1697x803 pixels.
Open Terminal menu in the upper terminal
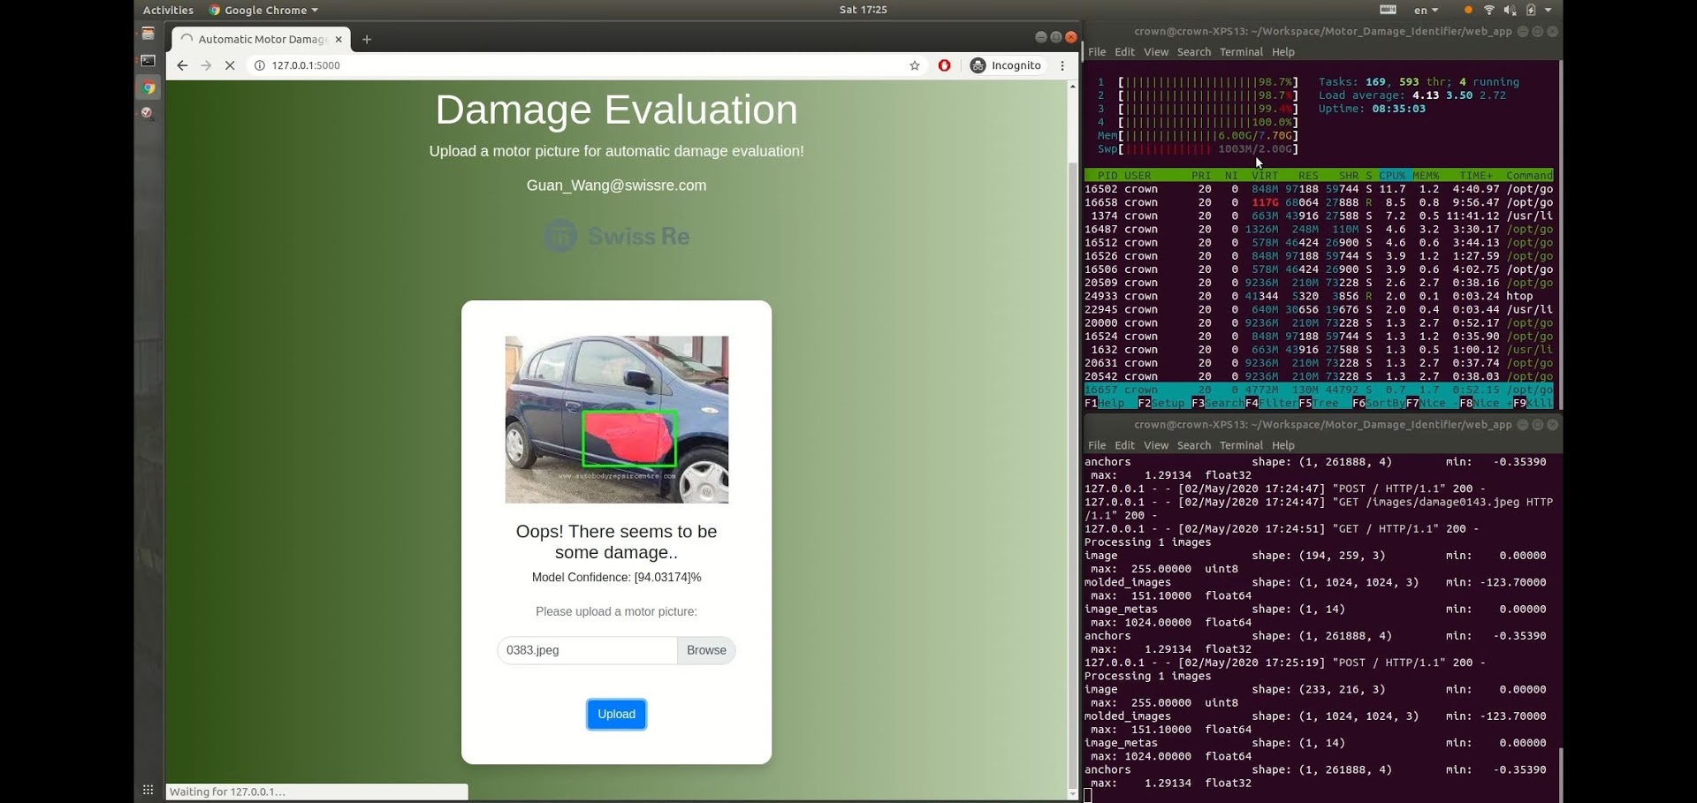[x=1241, y=52]
